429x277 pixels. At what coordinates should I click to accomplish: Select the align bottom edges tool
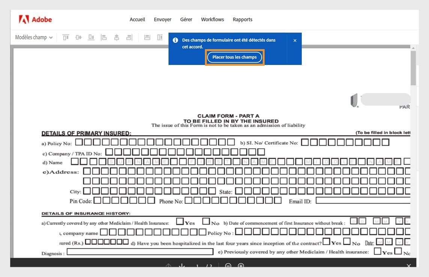pyautogui.click(x=91, y=37)
